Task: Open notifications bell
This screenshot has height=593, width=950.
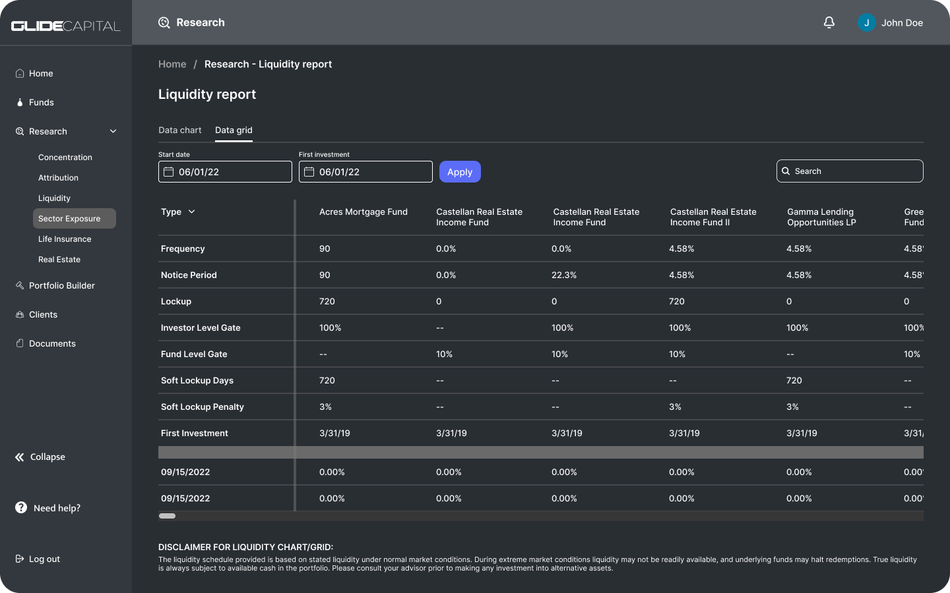Action: tap(829, 22)
